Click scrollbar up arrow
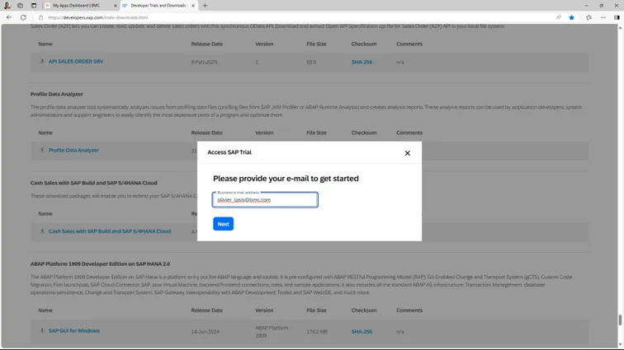Image resolution: width=624 pixels, height=350 pixels. [x=620, y=27]
